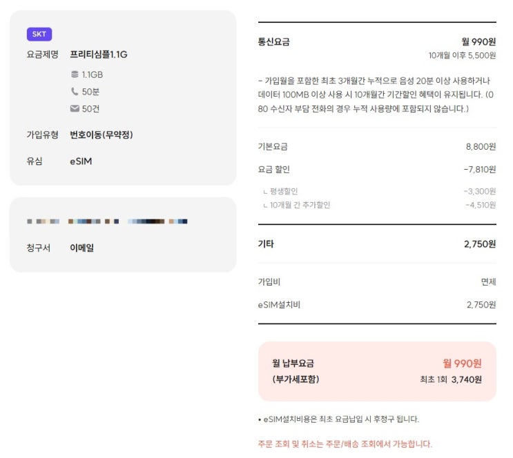This screenshot has height=458, width=513.
Task: Click the 최초 1회 3,740원 amount
Action: [x=451, y=379]
